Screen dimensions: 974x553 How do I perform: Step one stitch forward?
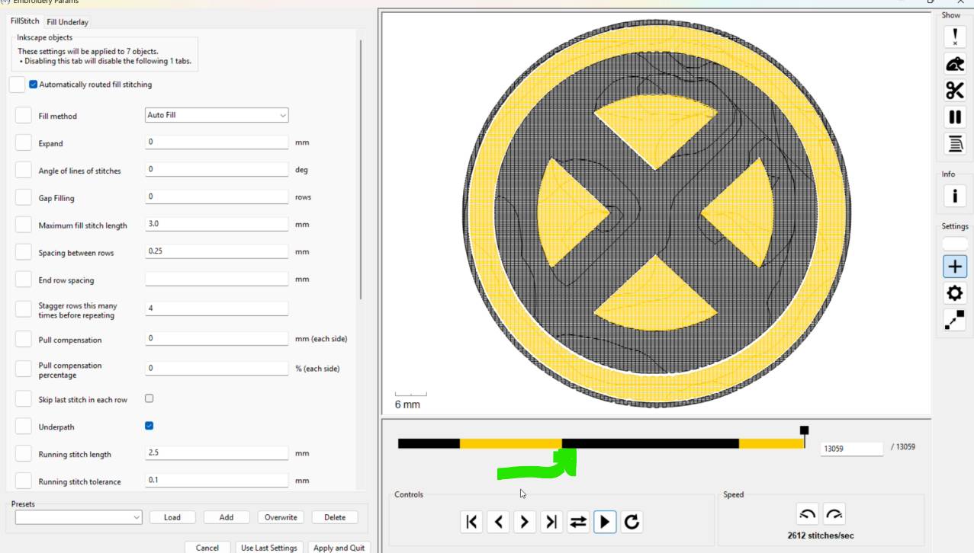[525, 522]
